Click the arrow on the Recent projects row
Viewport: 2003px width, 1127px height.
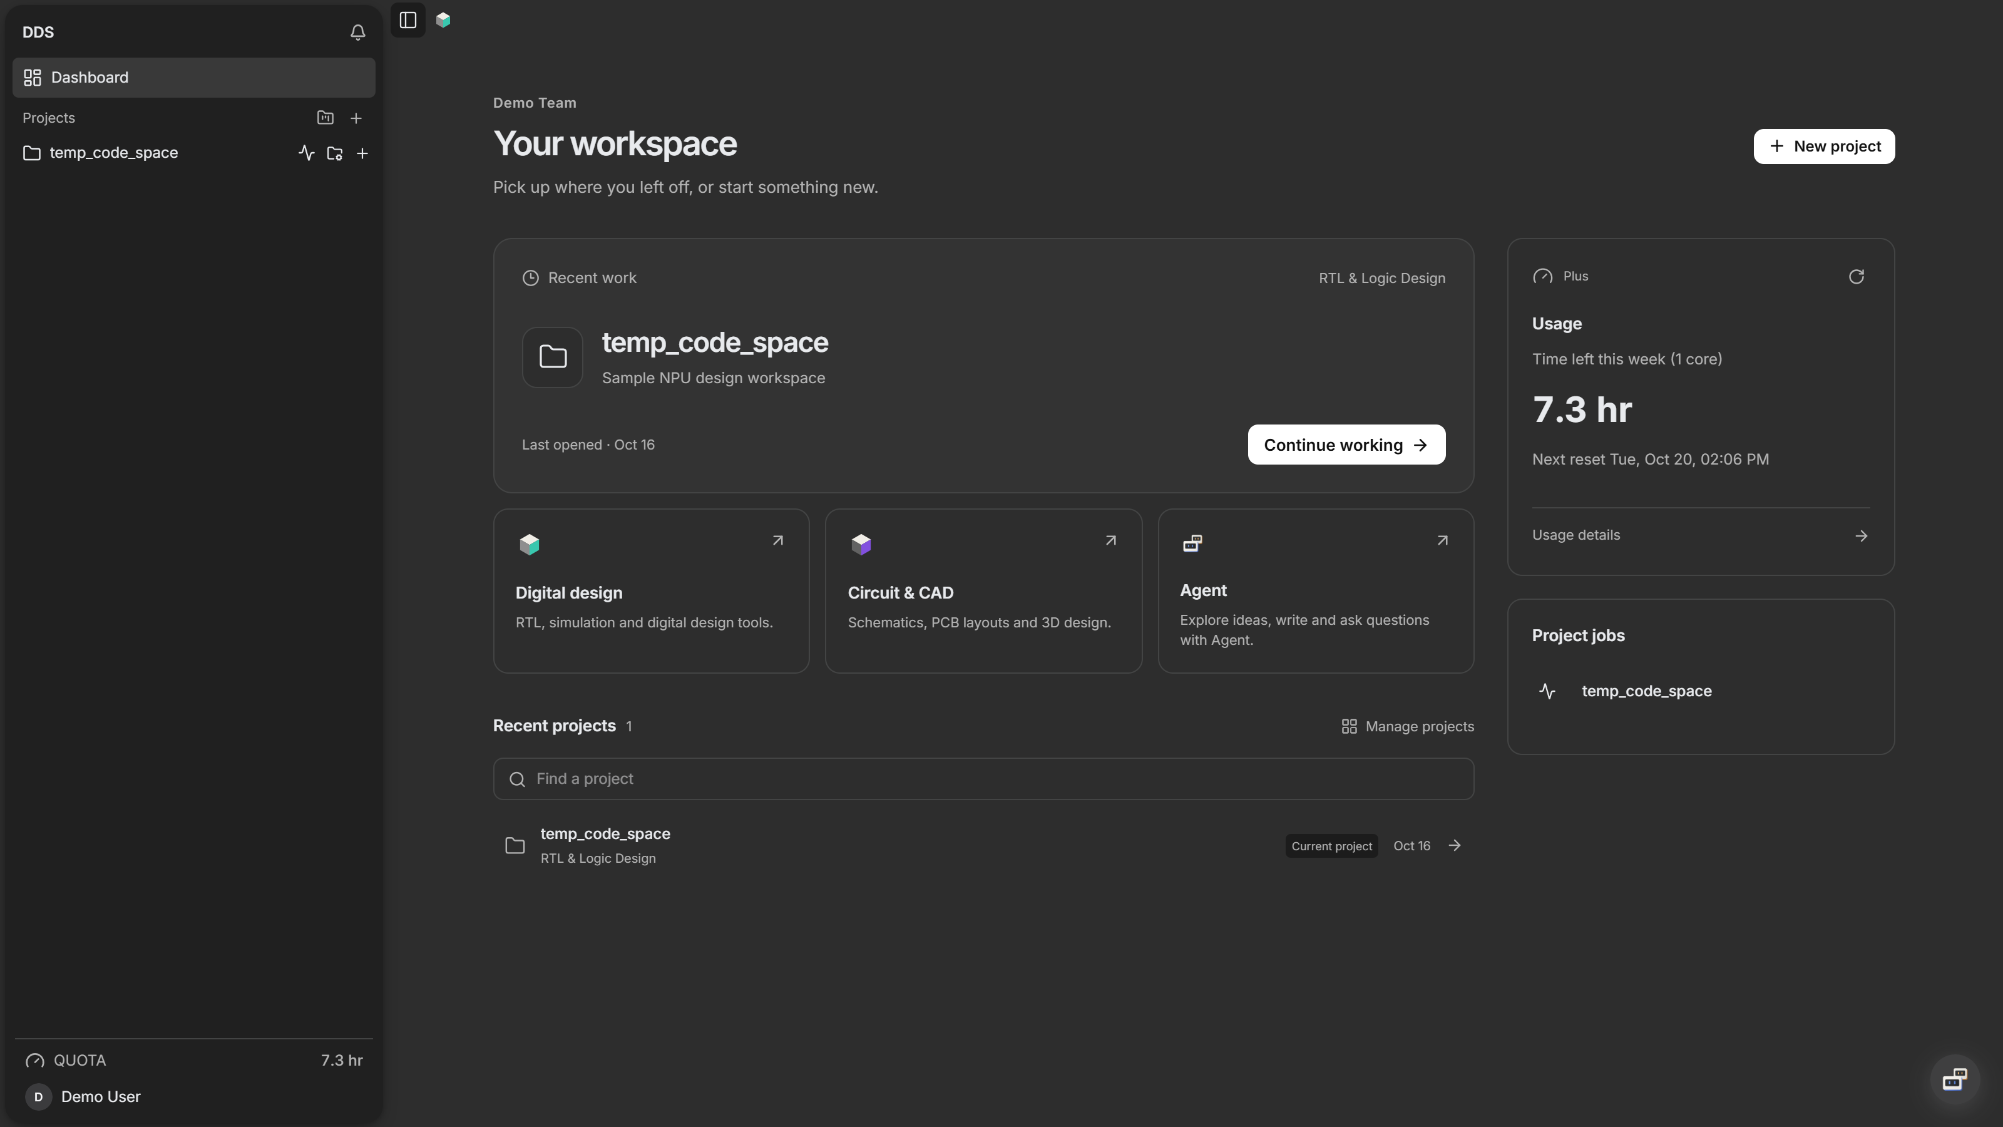1455,845
